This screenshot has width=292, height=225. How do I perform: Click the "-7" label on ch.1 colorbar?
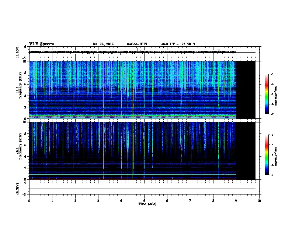[x=272, y=114]
